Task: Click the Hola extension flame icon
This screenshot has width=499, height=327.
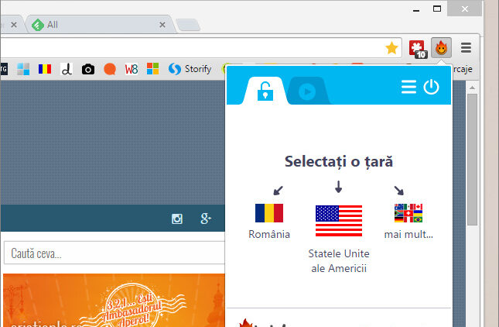Action: [x=441, y=47]
